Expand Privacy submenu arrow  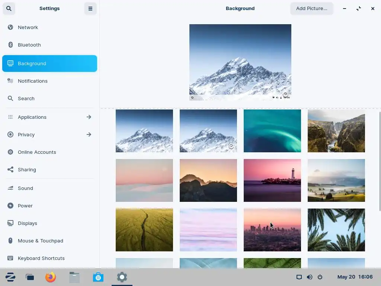point(89,134)
